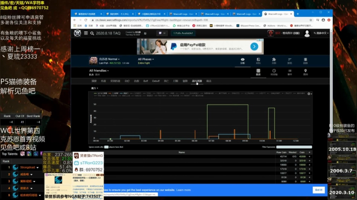Follow the blue arrow on the PayPal ad
The width and height of the screenshot is (357, 200).
[x=254, y=47]
